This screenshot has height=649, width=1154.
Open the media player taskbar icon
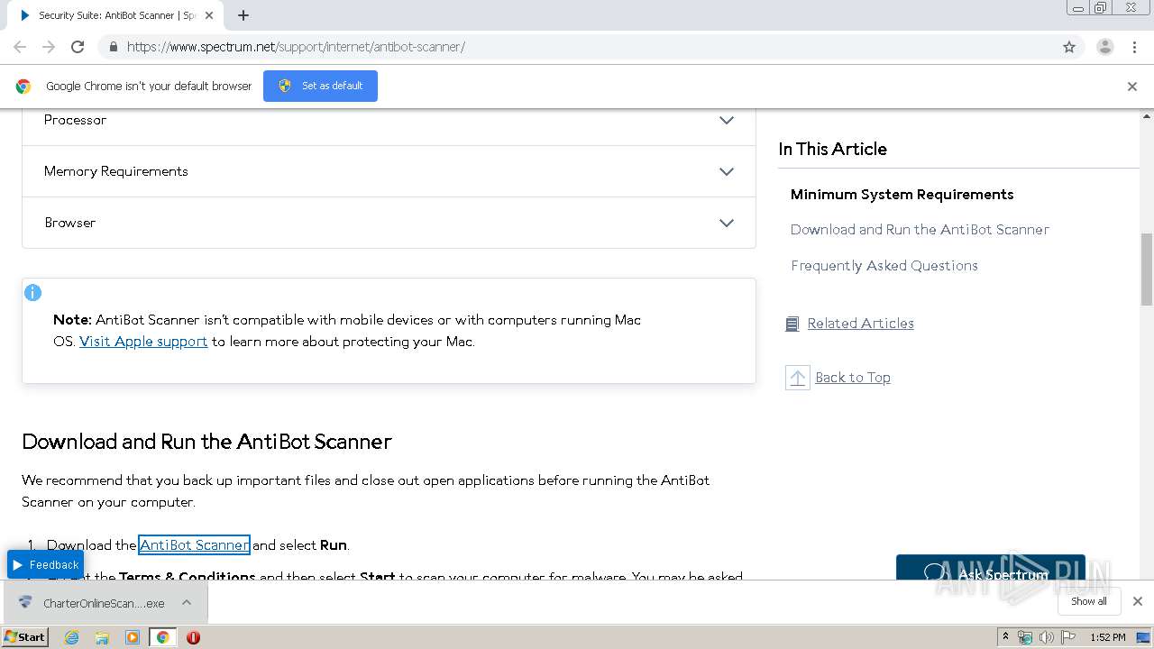tap(133, 637)
